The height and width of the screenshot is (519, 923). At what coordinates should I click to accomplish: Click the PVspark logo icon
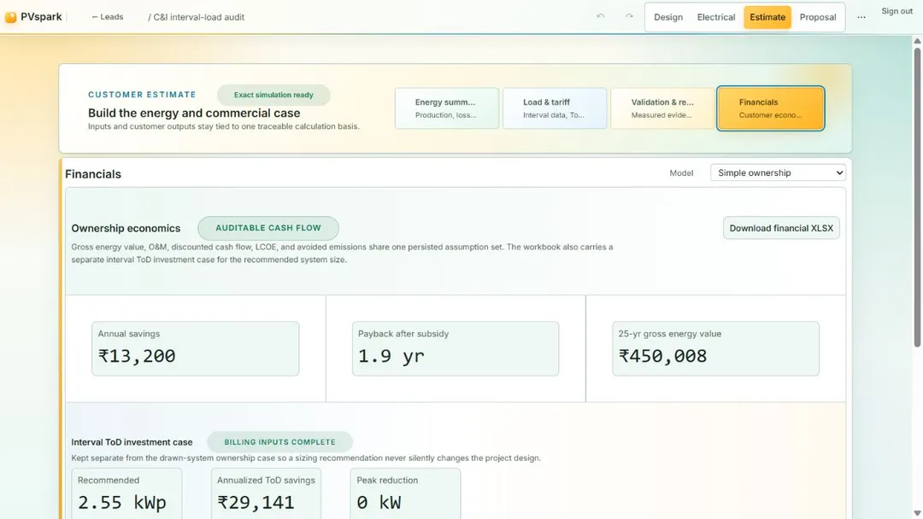pyautogui.click(x=10, y=17)
